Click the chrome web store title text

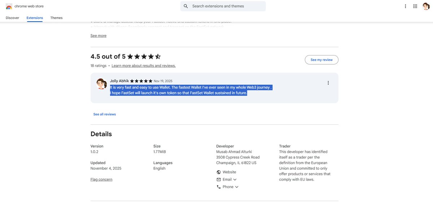(29, 6)
